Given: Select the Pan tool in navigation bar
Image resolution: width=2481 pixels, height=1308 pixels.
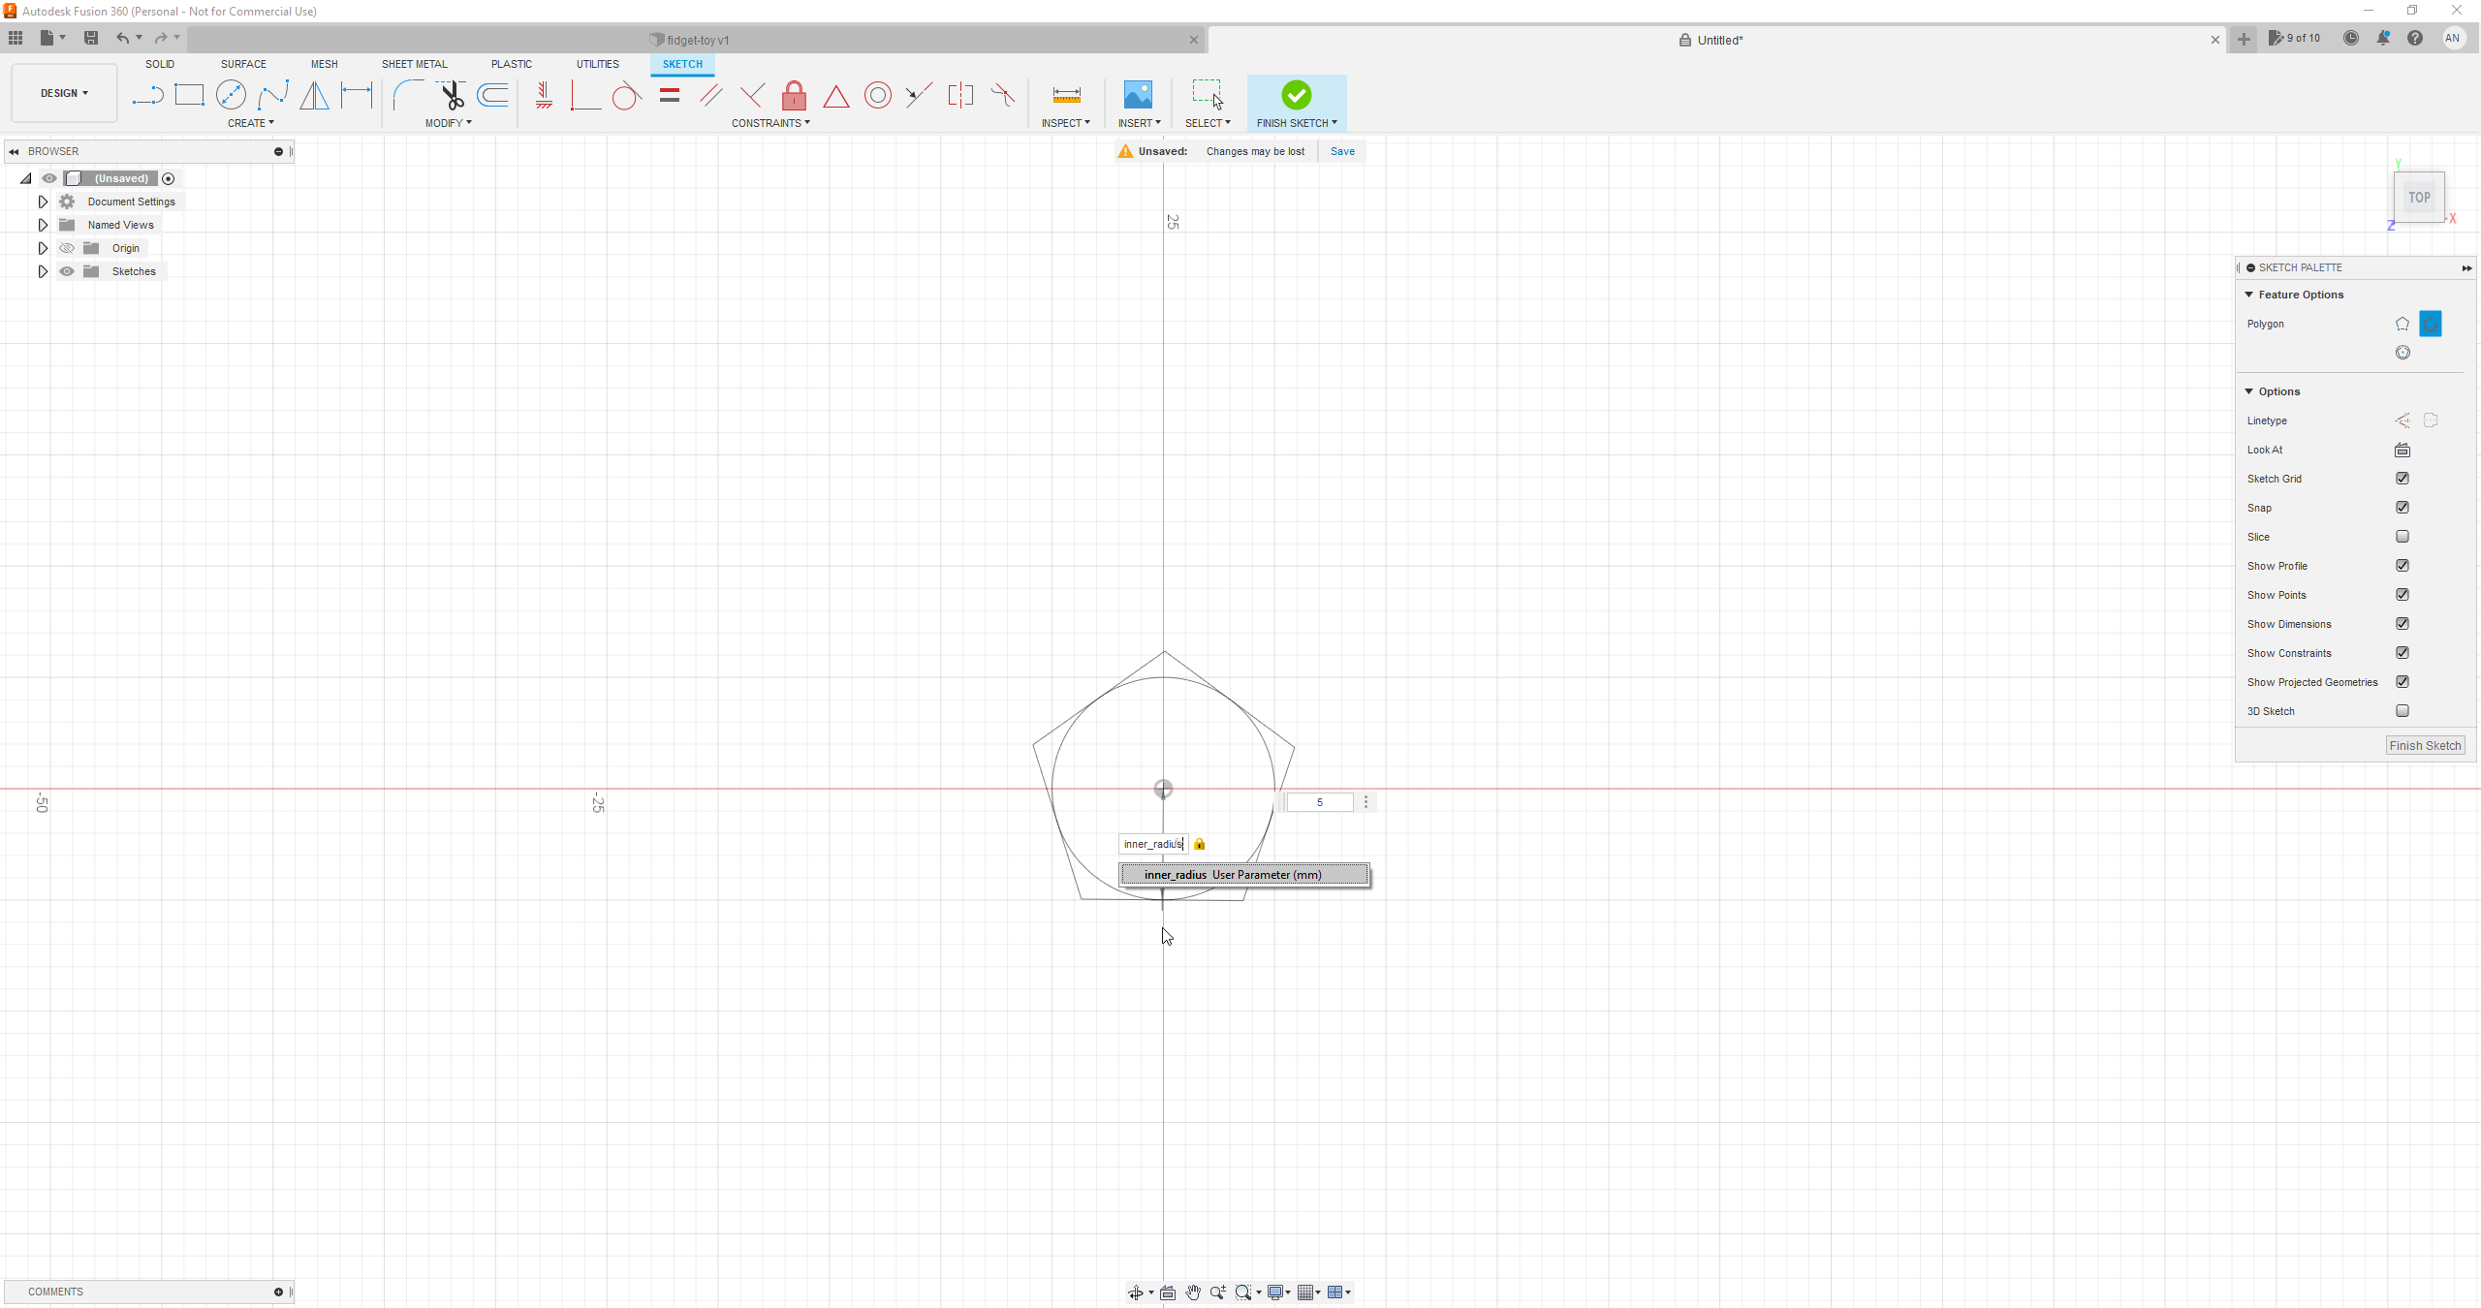Looking at the screenshot, I should 1193,1292.
